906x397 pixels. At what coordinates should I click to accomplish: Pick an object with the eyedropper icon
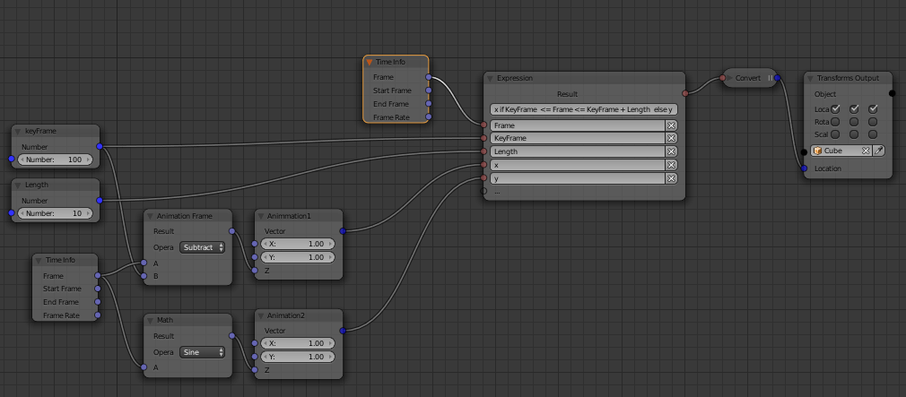click(878, 151)
